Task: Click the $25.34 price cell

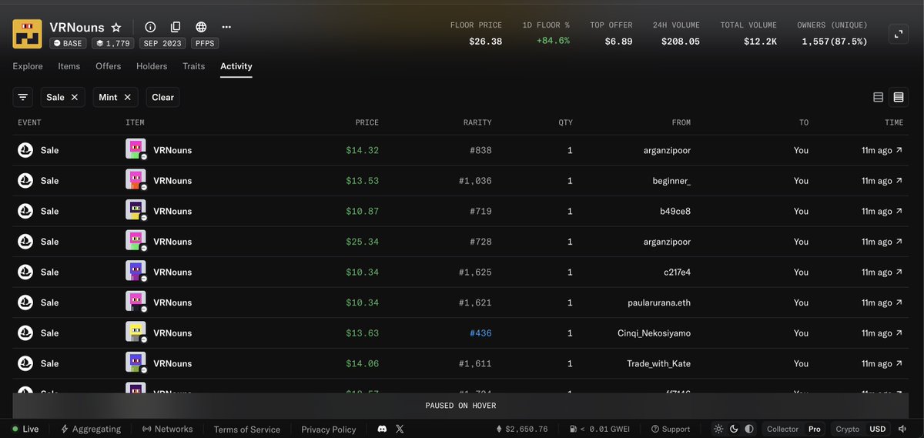Action: pos(363,242)
